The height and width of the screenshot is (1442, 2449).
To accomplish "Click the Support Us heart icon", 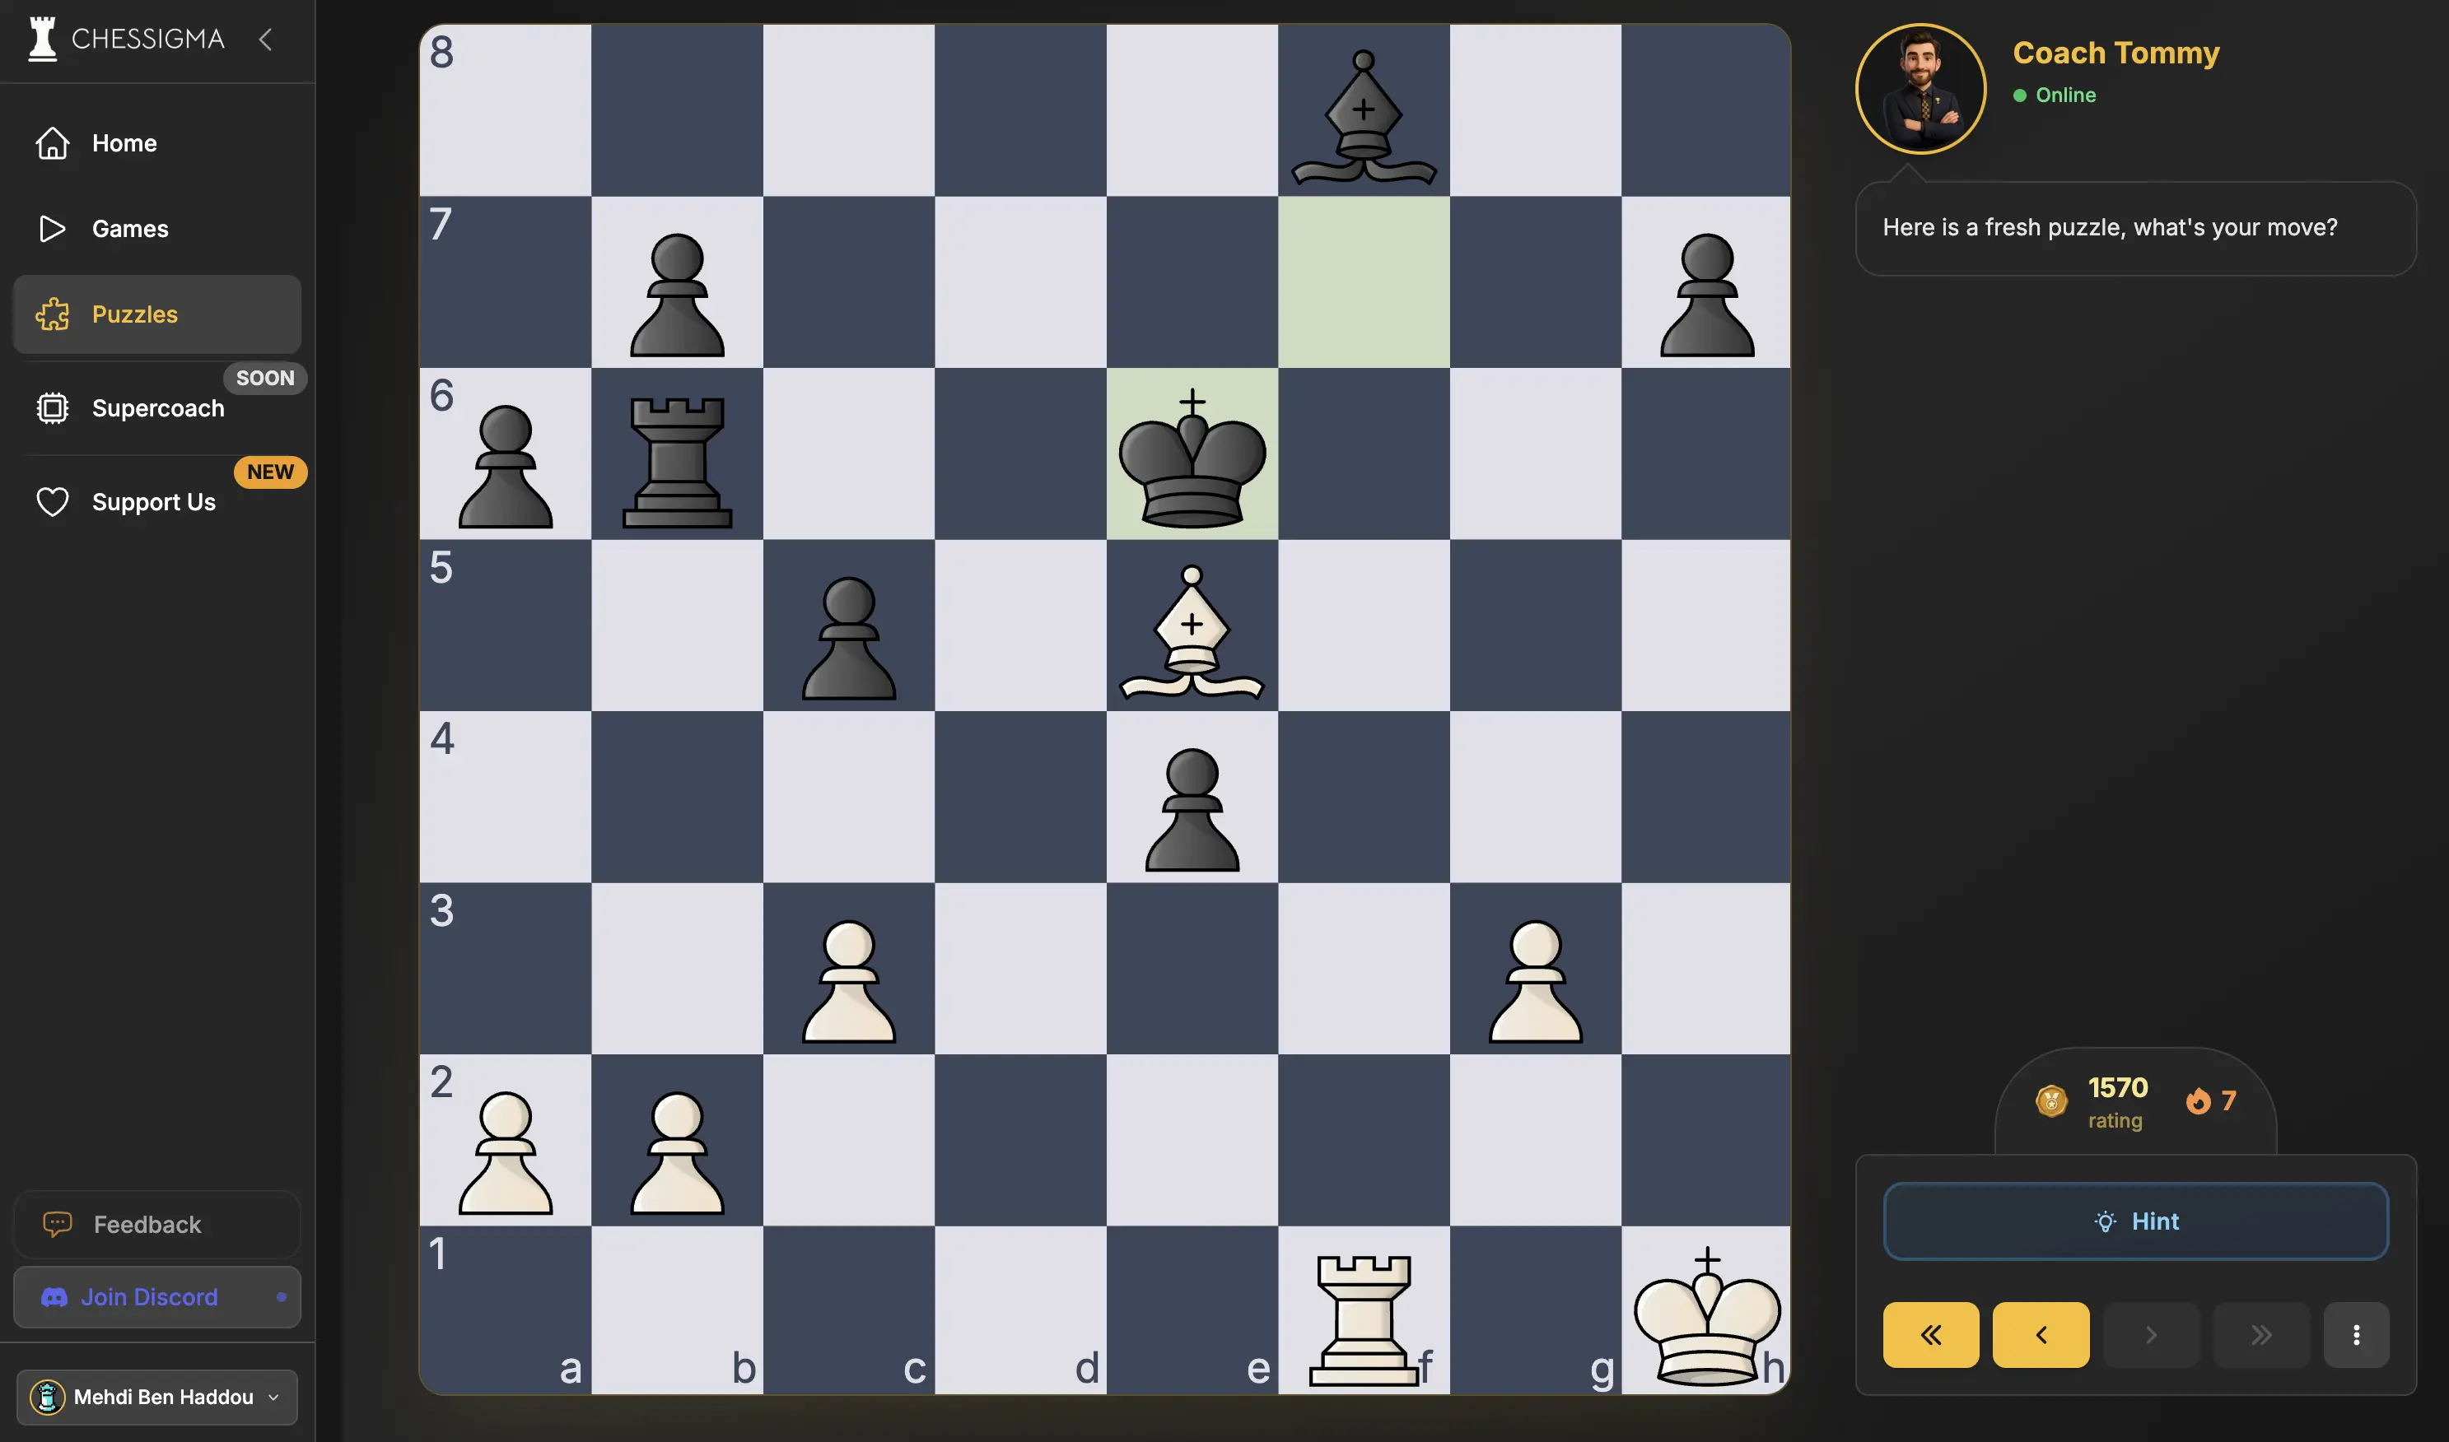I will point(54,501).
